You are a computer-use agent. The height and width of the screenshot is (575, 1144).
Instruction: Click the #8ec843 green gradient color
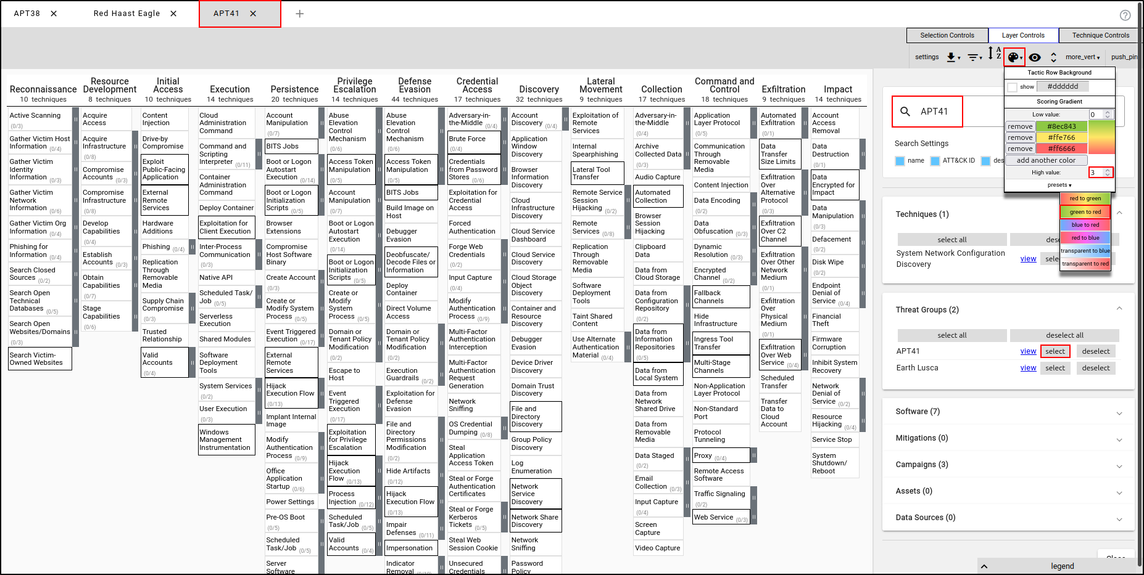point(1061,126)
